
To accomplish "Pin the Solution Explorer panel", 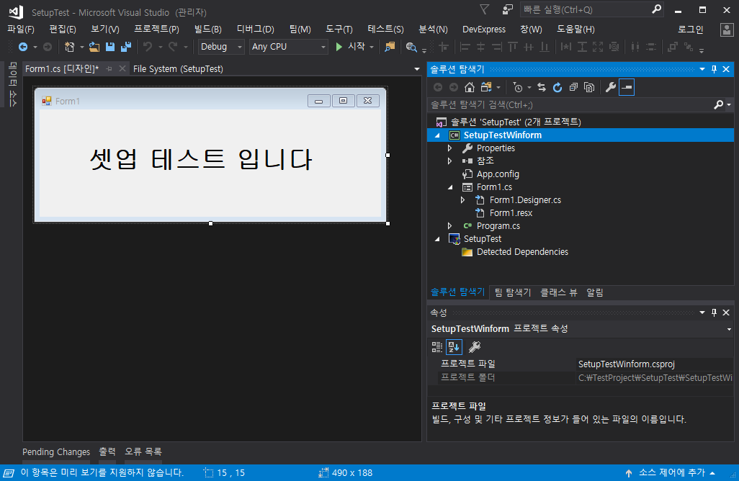I will [714, 69].
